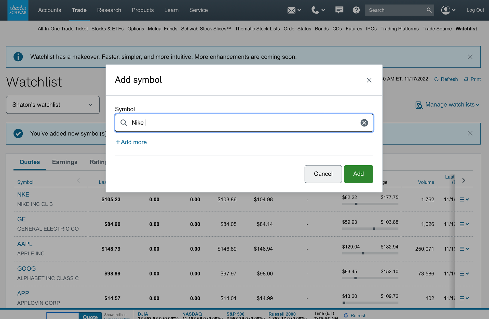This screenshot has height=319, width=489.
Task: Open the chat bubble icon
Action: 339,10
